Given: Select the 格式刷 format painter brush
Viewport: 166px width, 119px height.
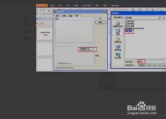Looking at the screenshot, I should pos(49,11).
